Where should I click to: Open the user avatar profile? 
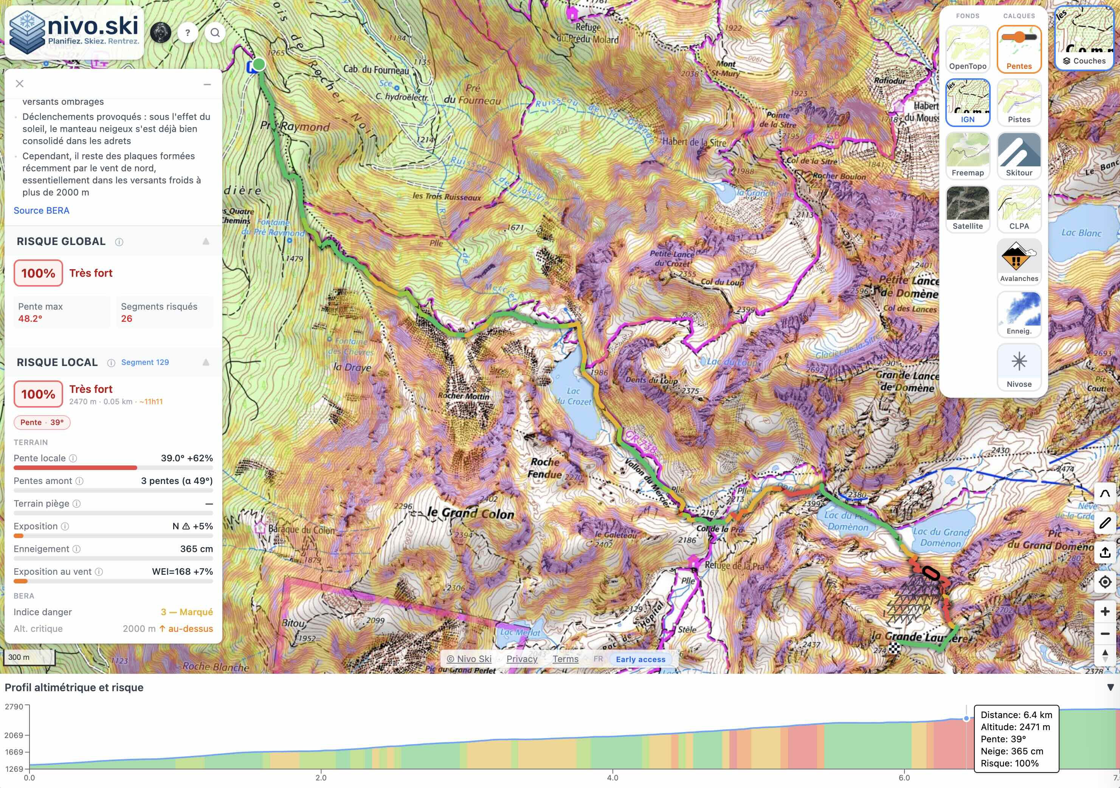click(160, 33)
